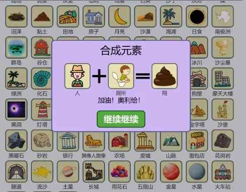Choose the 面包店 bakery element
Screen dimensions: 246x192
(x=197, y=140)
